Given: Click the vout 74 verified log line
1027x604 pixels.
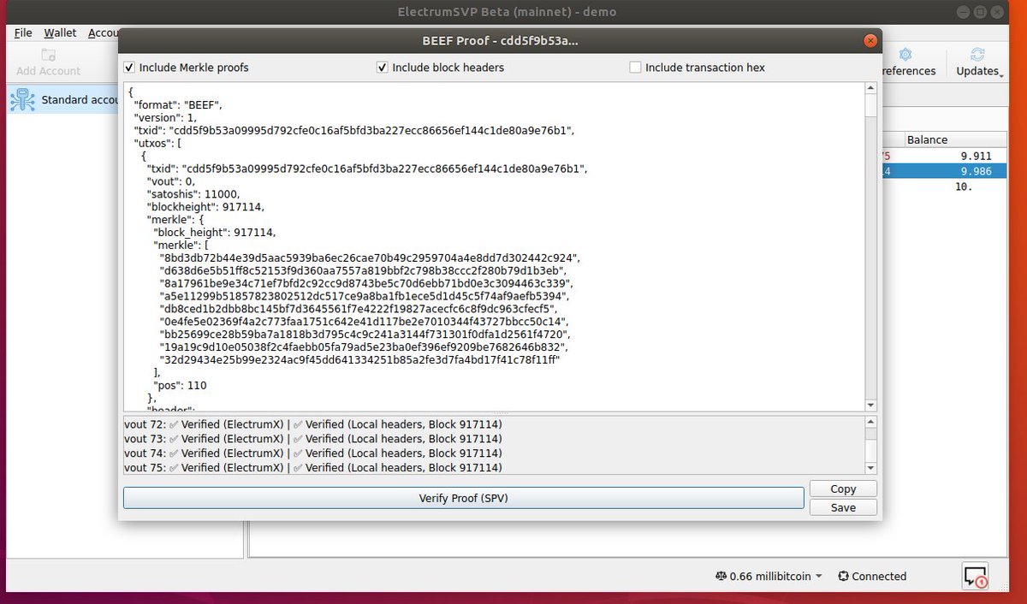Looking at the screenshot, I should click(313, 453).
